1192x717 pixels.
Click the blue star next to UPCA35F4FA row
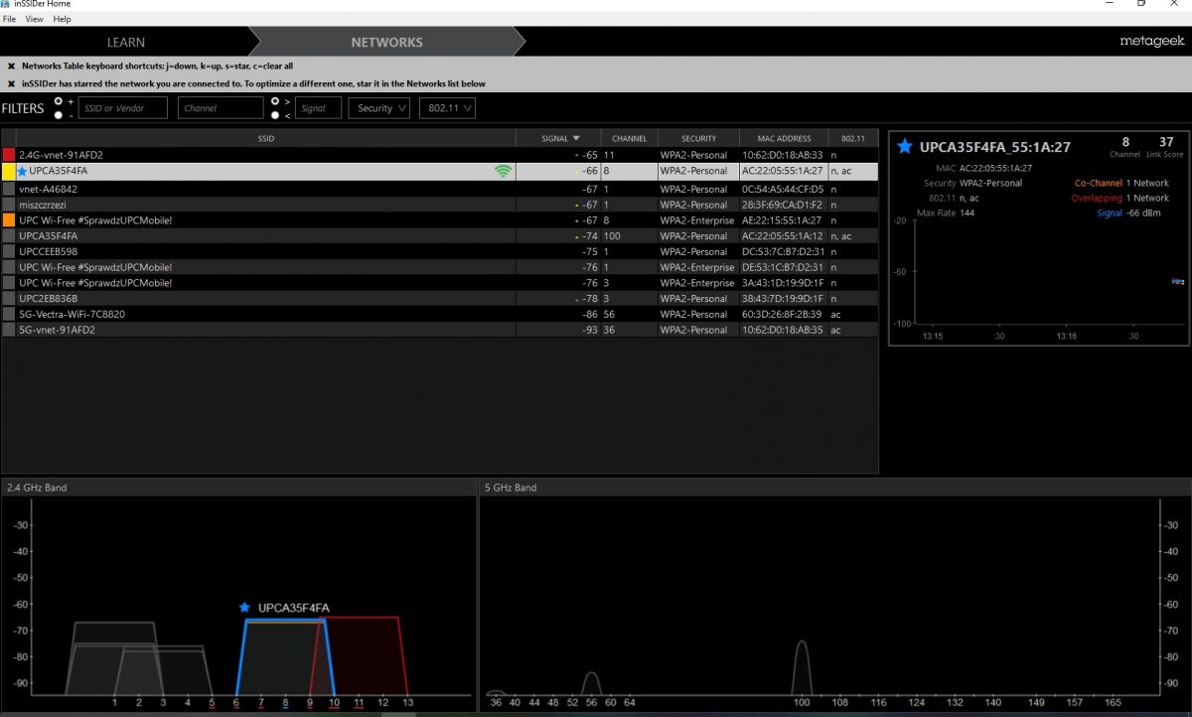click(23, 172)
